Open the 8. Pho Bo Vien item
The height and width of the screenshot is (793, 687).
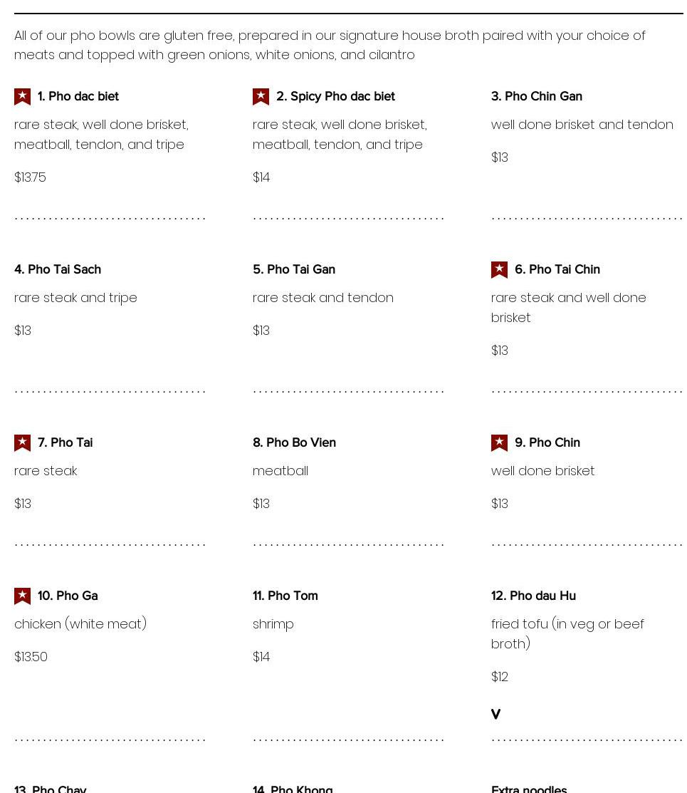294,442
